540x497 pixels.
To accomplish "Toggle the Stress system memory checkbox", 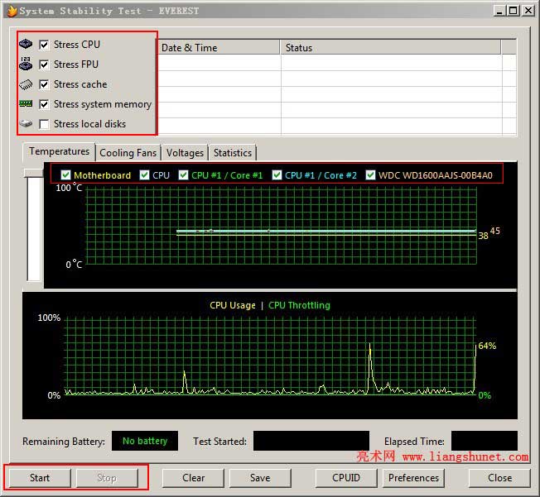I will pyautogui.click(x=44, y=104).
